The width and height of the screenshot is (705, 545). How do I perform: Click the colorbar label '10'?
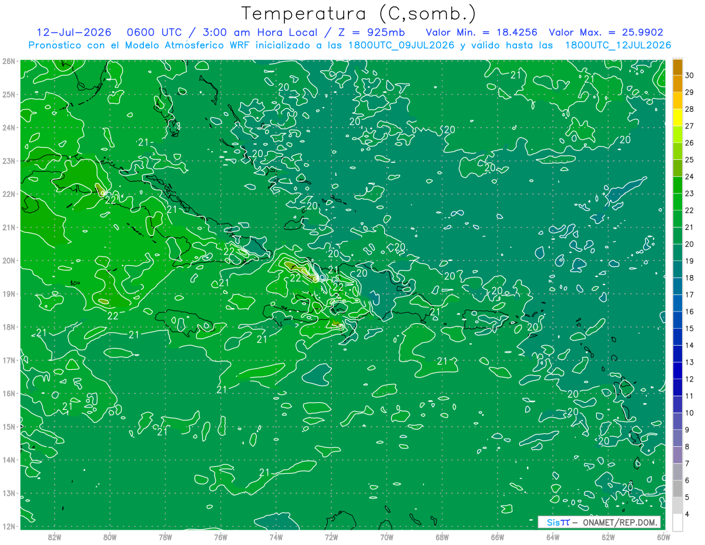(690, 413)
